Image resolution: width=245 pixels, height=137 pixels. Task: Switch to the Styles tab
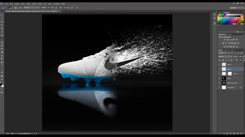point(229,35)
